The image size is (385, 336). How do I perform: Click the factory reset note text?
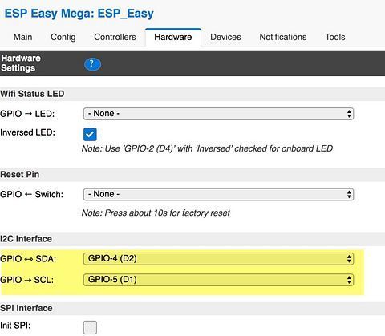156,213
